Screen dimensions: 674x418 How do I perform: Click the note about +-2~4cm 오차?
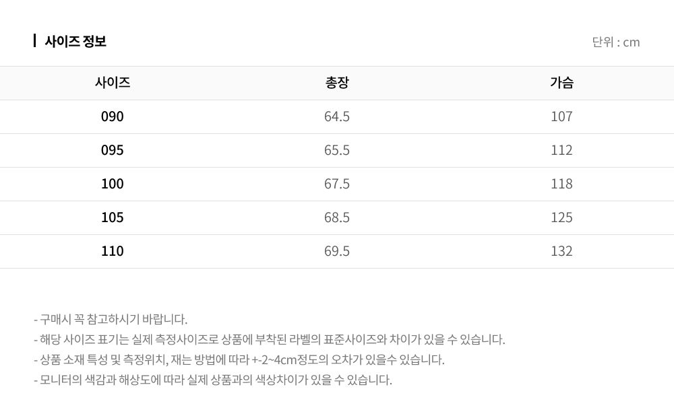(x=239, y=359)
